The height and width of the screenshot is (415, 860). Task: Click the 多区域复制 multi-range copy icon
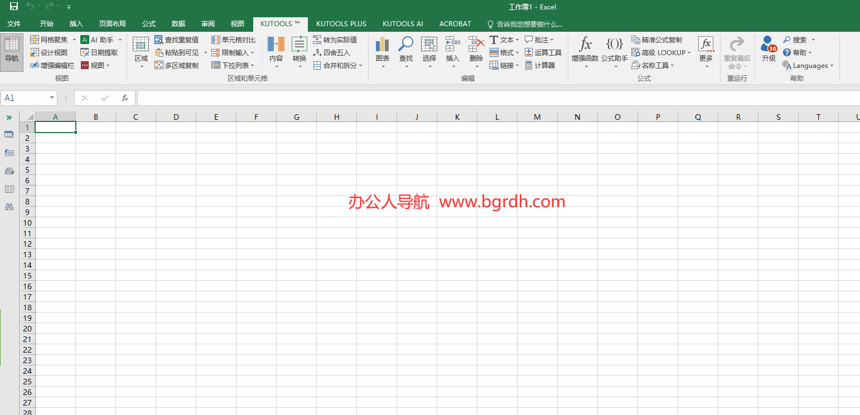(177, 65)
